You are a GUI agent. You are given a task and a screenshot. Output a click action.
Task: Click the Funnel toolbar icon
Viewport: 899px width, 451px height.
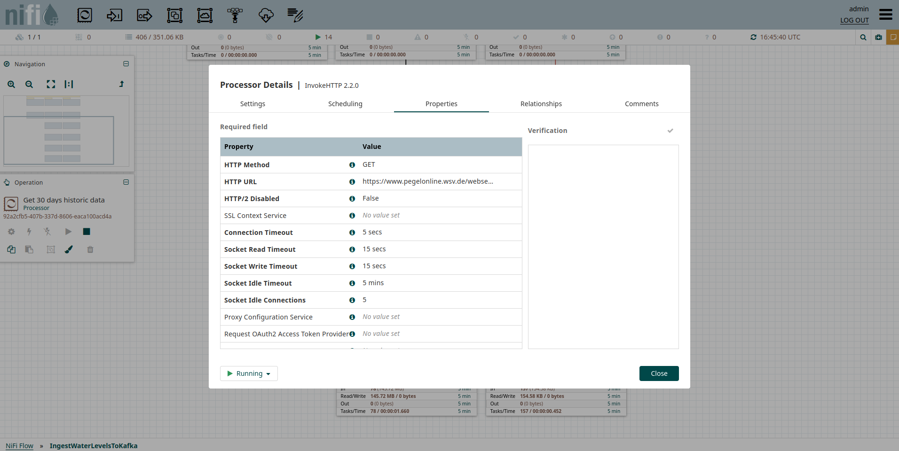[235, 16]
